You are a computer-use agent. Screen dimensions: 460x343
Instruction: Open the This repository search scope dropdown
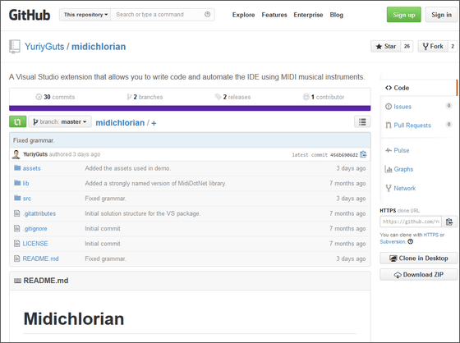85,15
